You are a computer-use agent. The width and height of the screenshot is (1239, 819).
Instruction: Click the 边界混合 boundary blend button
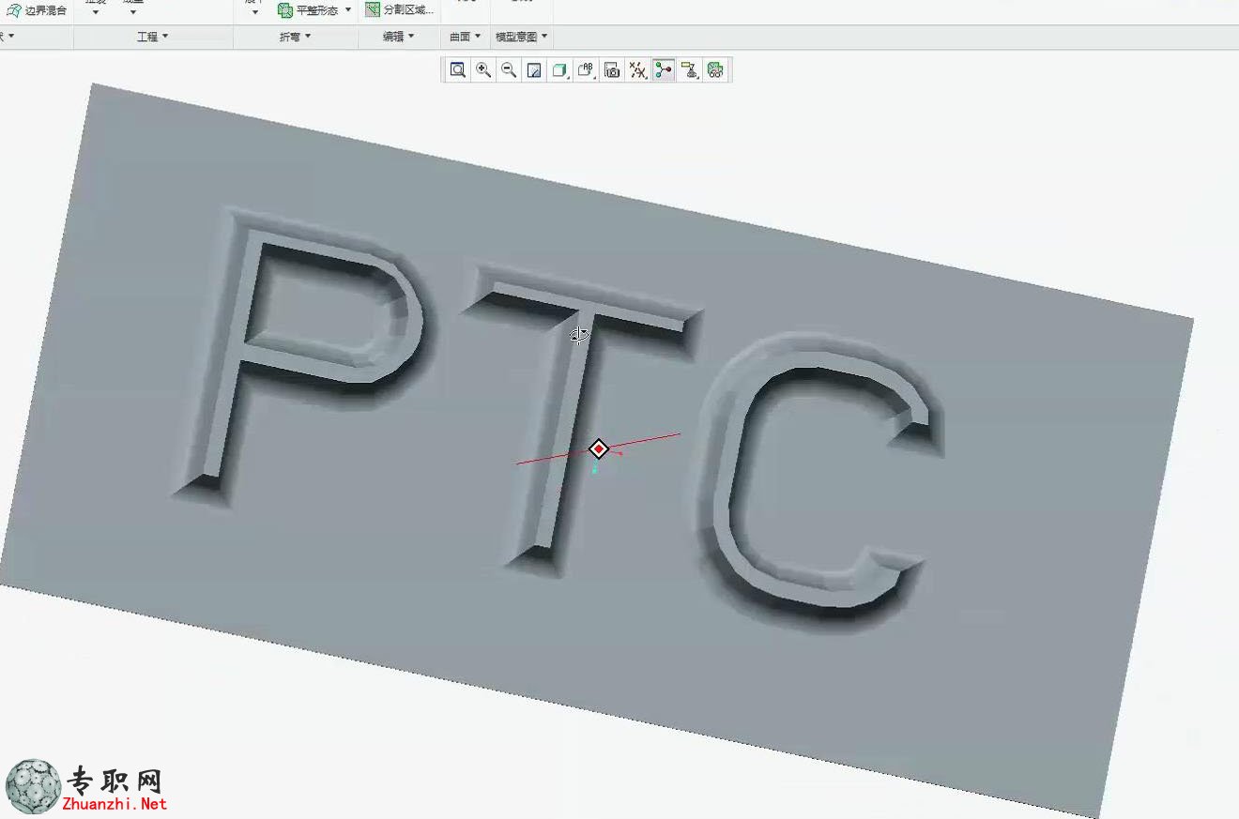pos(38,10)
